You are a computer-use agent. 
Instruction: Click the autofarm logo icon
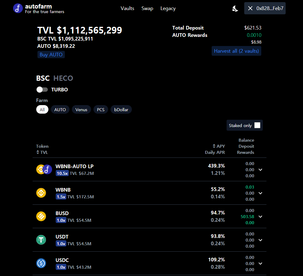click(18, 8)
